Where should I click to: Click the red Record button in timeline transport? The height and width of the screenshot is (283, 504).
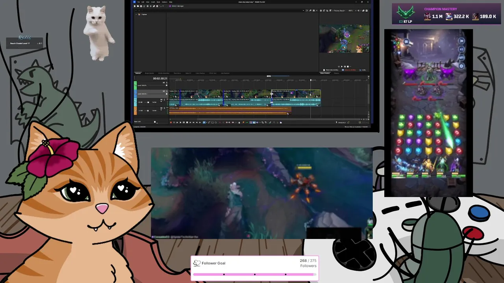[x=171, y=122]
